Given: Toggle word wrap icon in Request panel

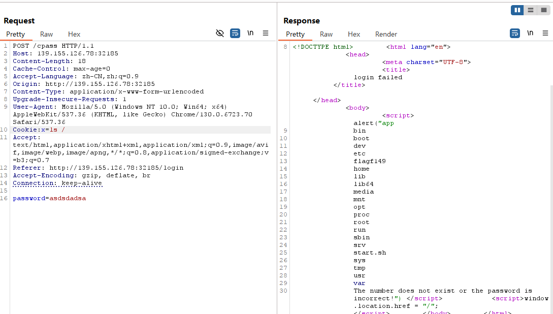Looking at the screenshot, I should tap(235, 33).
